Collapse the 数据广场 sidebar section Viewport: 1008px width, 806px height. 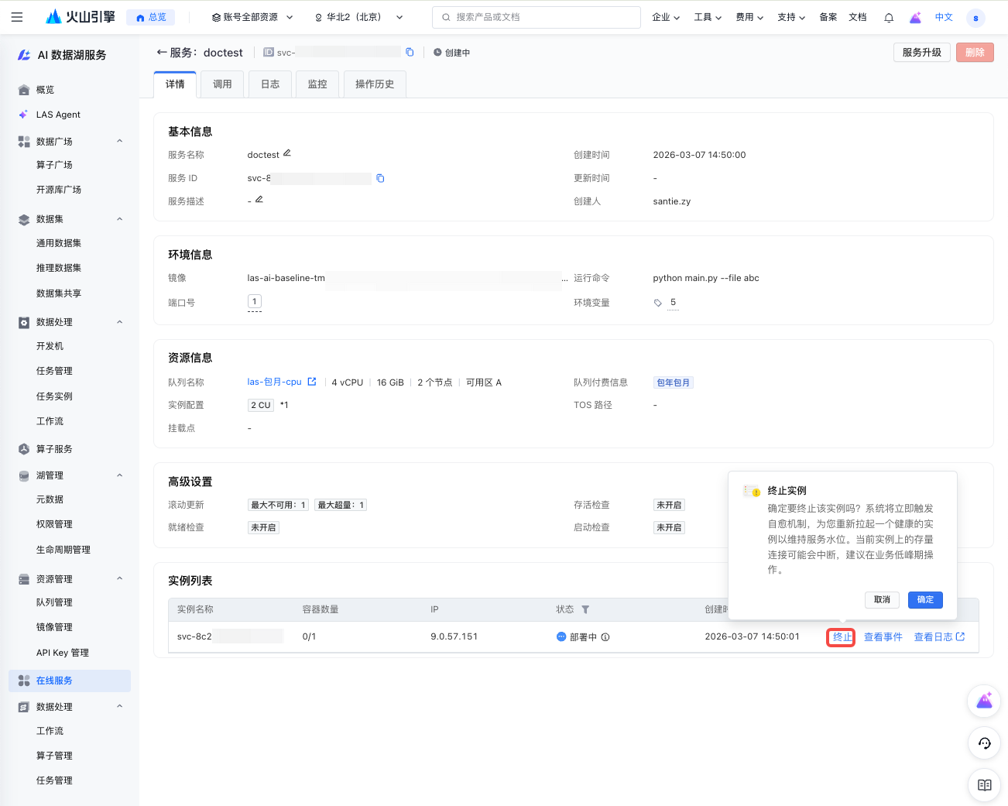(119, 141)
